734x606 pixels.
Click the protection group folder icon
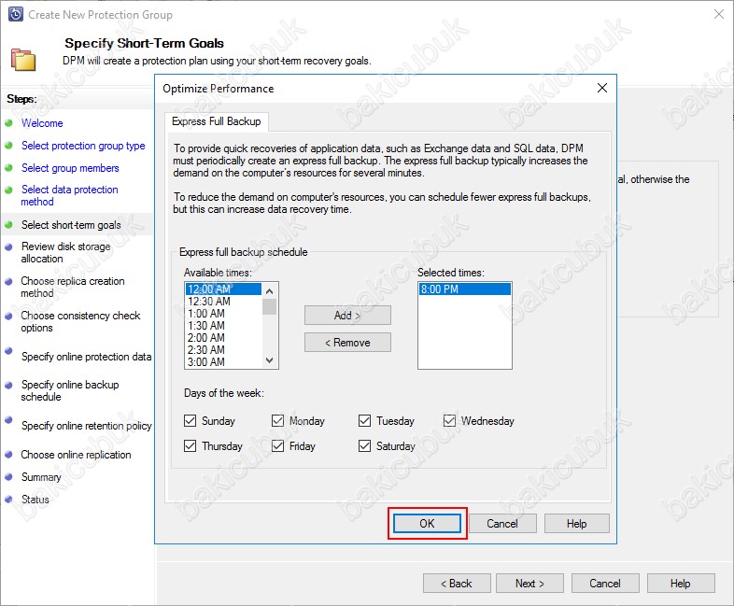pyautogui.click(x=23, y=60)
